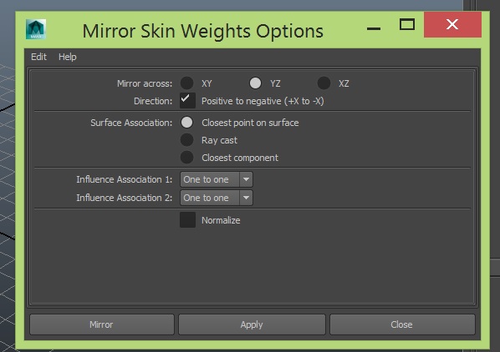
Task: Open the Help menu
Action: pos(67,57)
